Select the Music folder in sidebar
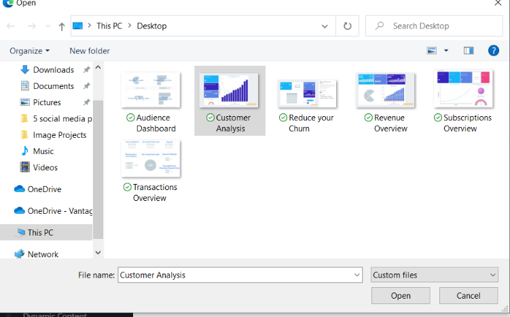Image resolution: width=510 pixels, height=317 pixels. 43,151
